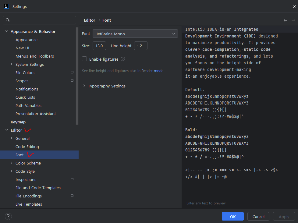Image resolution: width=298 pixels, height=223 pixels.
Task: Open Scopes settings page
Action: 22,81
